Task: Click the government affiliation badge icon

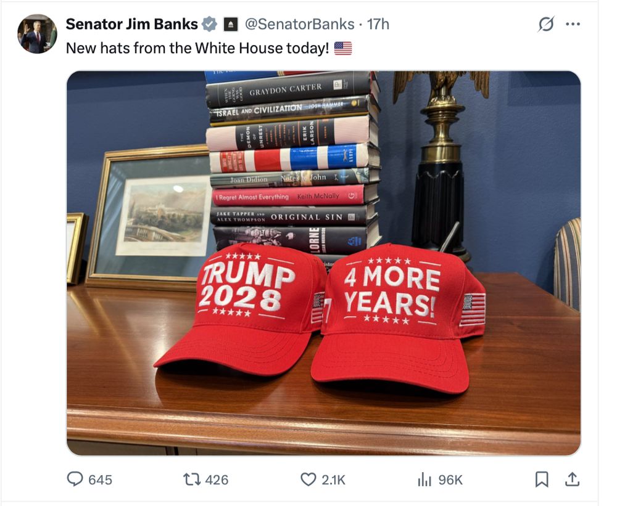Action: coord(231,25)
